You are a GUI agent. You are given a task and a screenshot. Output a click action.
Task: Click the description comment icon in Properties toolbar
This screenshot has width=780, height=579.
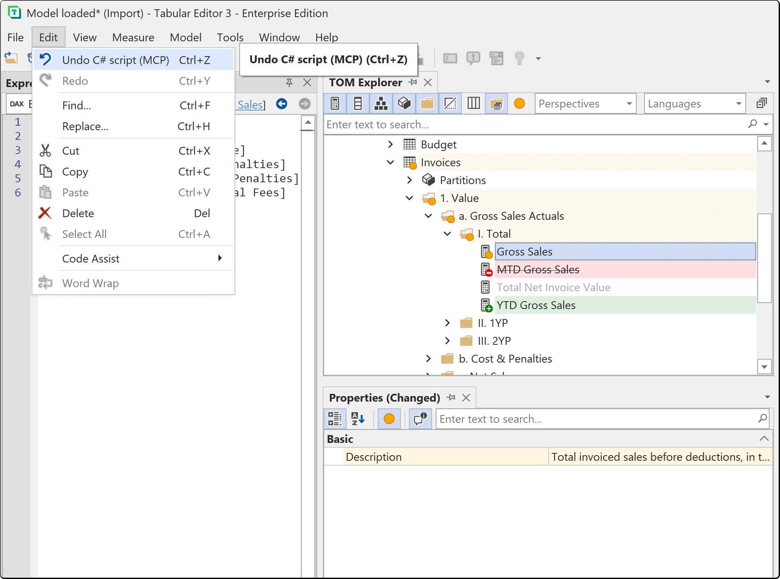421,419
